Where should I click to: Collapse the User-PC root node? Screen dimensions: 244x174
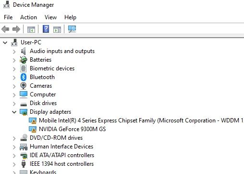coord(5,43)
